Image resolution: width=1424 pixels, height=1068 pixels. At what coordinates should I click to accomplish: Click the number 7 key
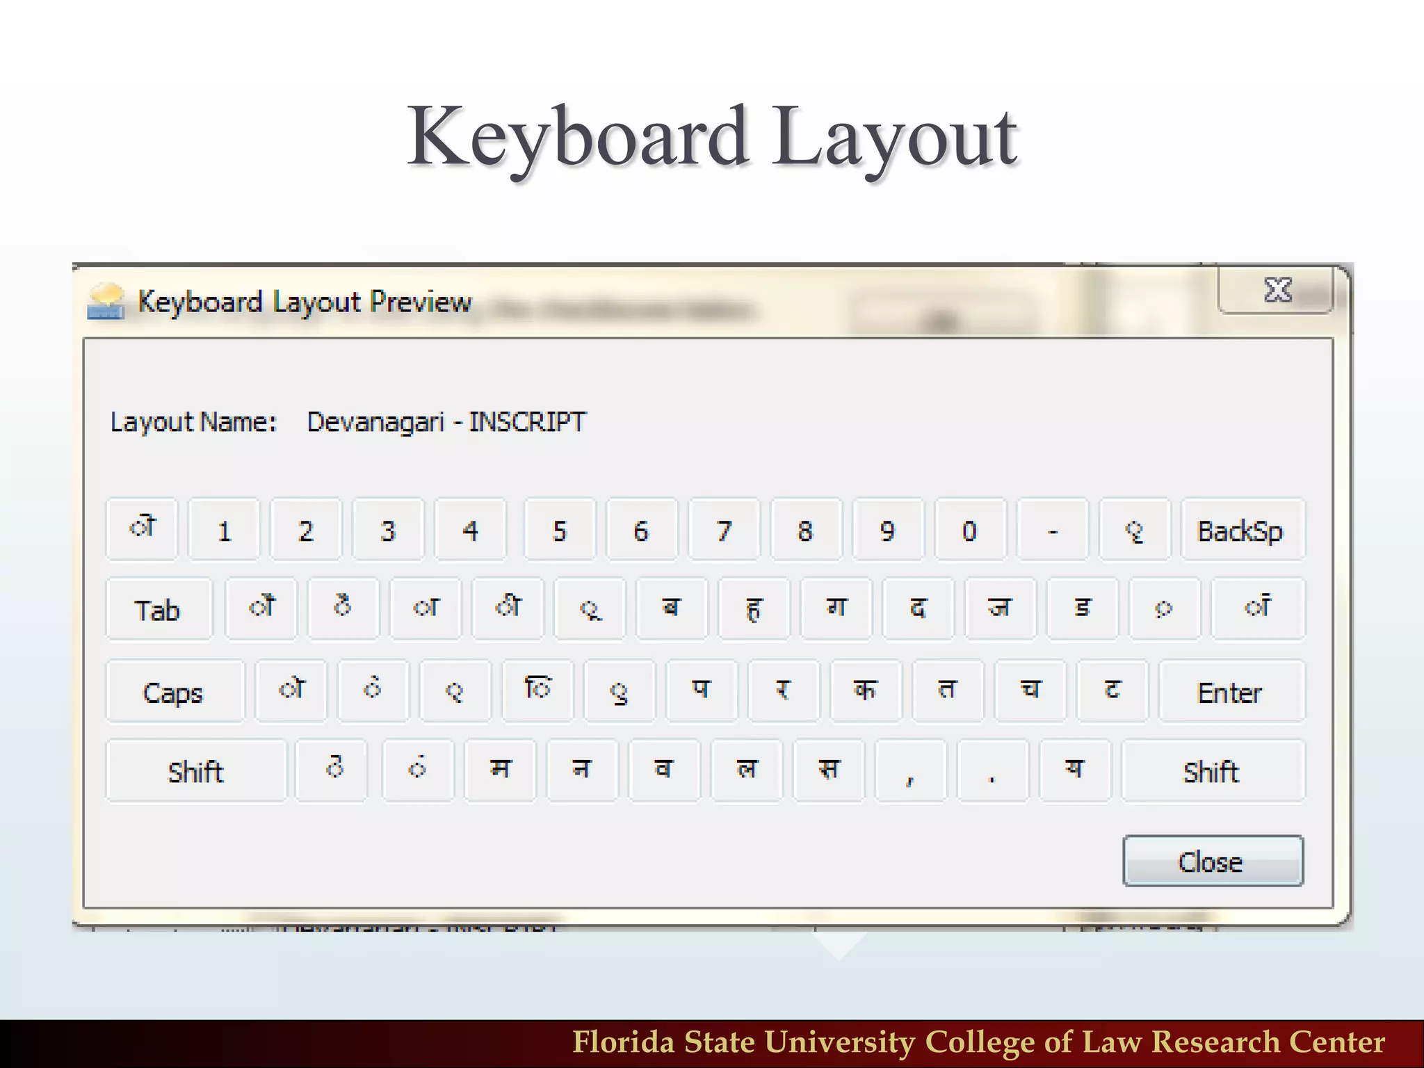(724, 530)
